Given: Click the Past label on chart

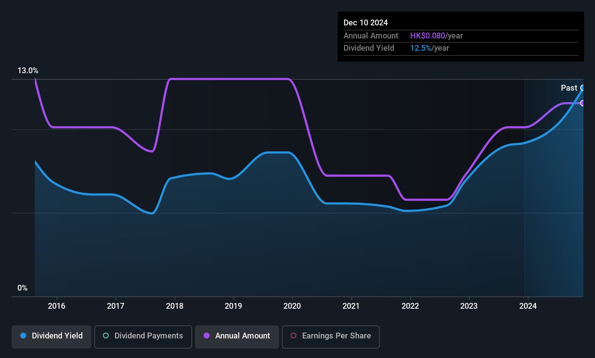Looking at the screenshot, I should pos(569,88).
